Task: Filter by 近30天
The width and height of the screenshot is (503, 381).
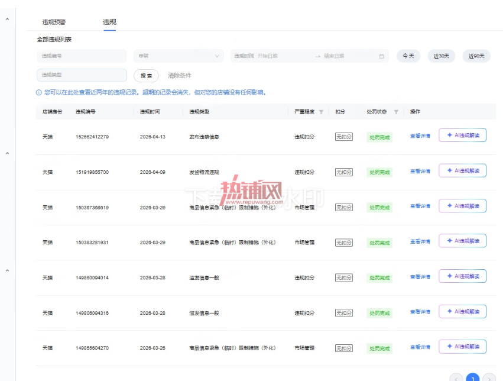Action: click(442, 56)
